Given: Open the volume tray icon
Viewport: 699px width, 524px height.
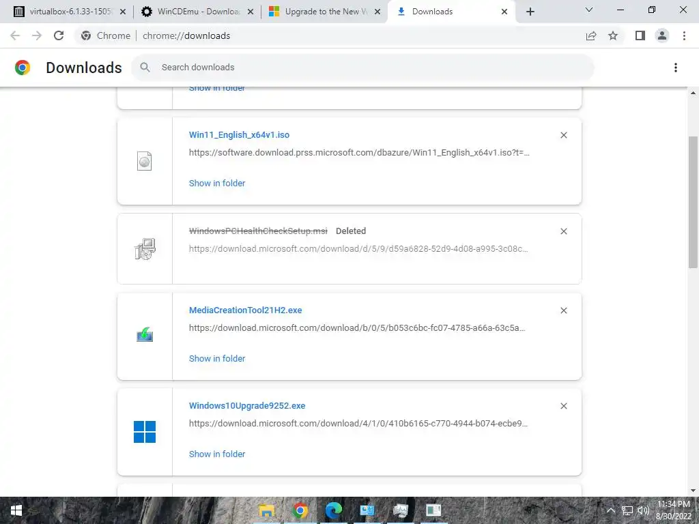Looking at the screenshot, I should click(643, 510).
